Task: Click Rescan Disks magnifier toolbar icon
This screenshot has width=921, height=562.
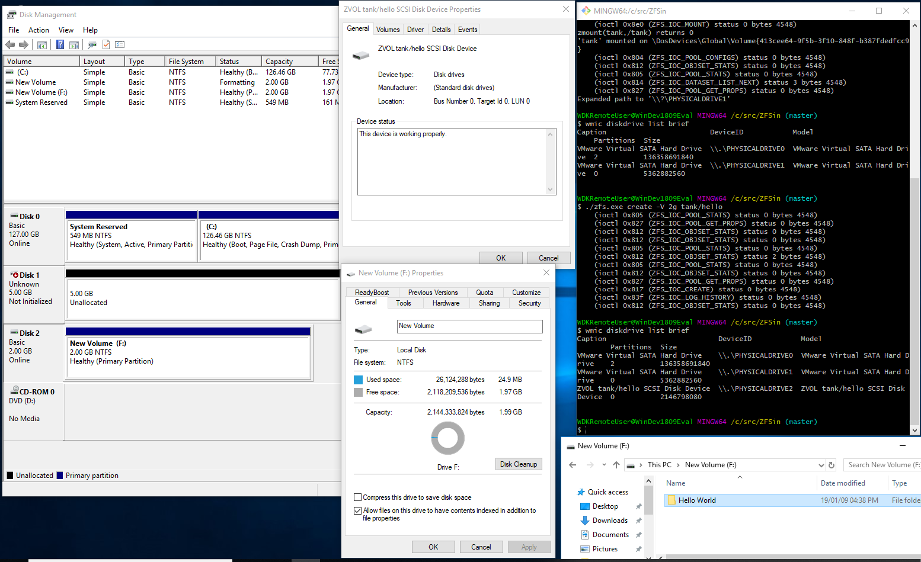Action: pyautogui.click(x=92, y=44)
